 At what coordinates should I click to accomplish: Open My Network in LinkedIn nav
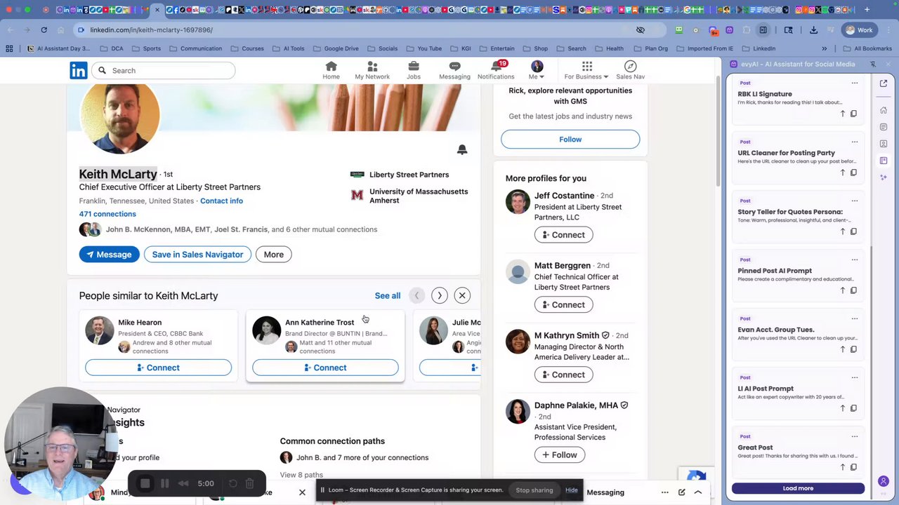pos(372,69)
